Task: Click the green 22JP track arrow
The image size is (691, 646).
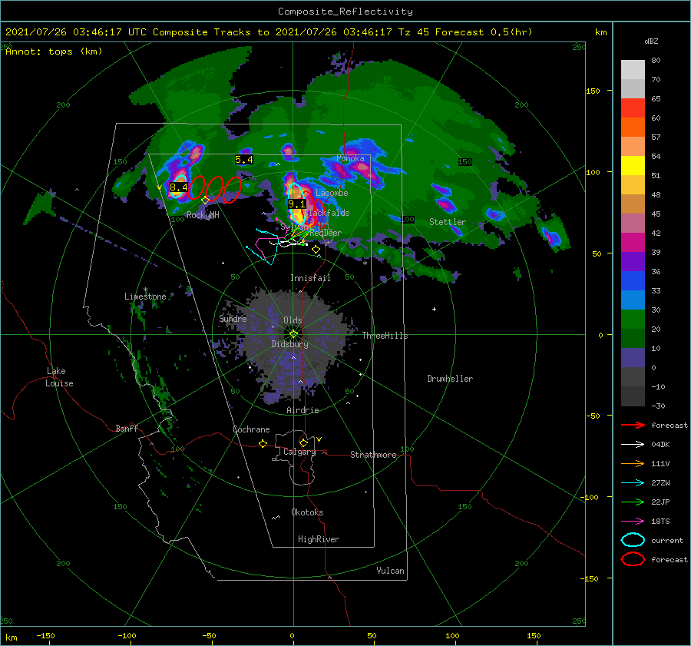Action: pos(633,502)
